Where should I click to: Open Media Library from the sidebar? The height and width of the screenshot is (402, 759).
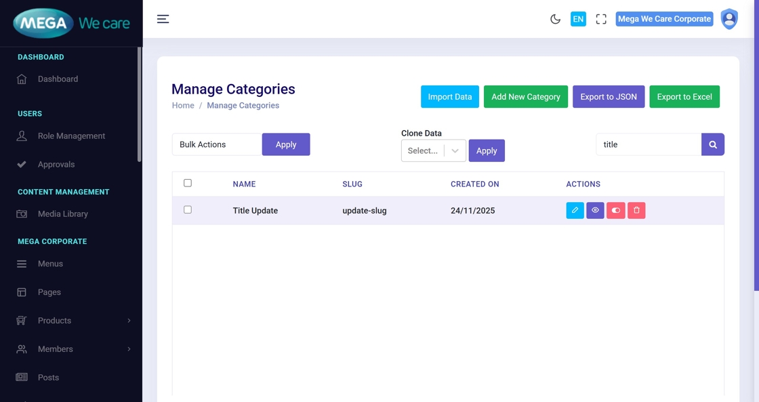point(62,214)
